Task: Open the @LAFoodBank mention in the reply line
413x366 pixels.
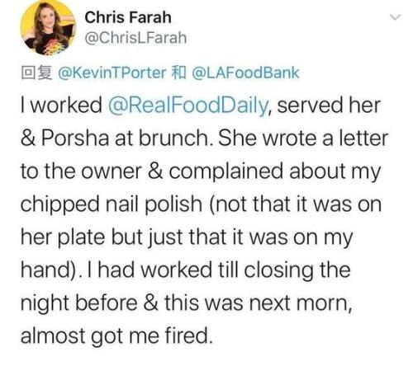Action: point(245,73)
